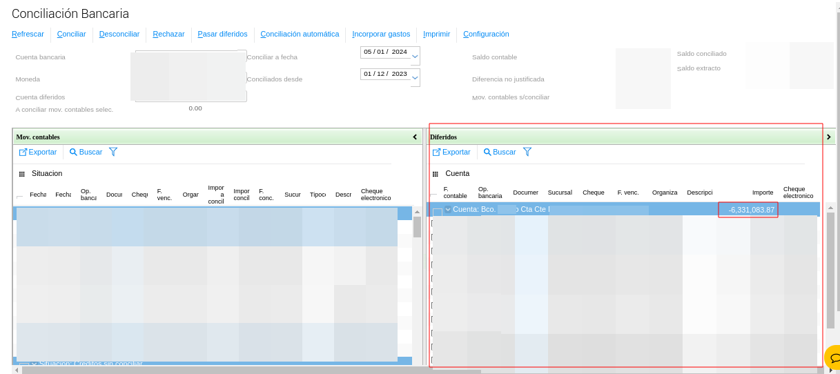Click the Cuenta grouping label
The height and width of the screenshot is (374, 840).
(458, 174)
